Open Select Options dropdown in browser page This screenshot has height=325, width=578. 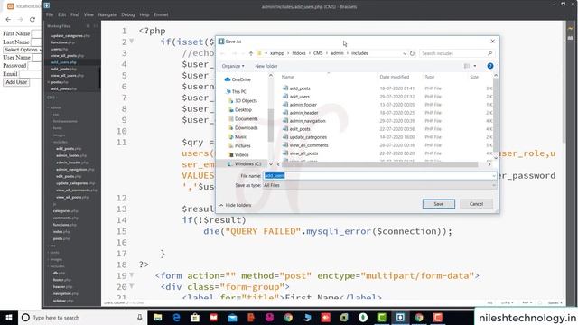[x=22, y=50]
